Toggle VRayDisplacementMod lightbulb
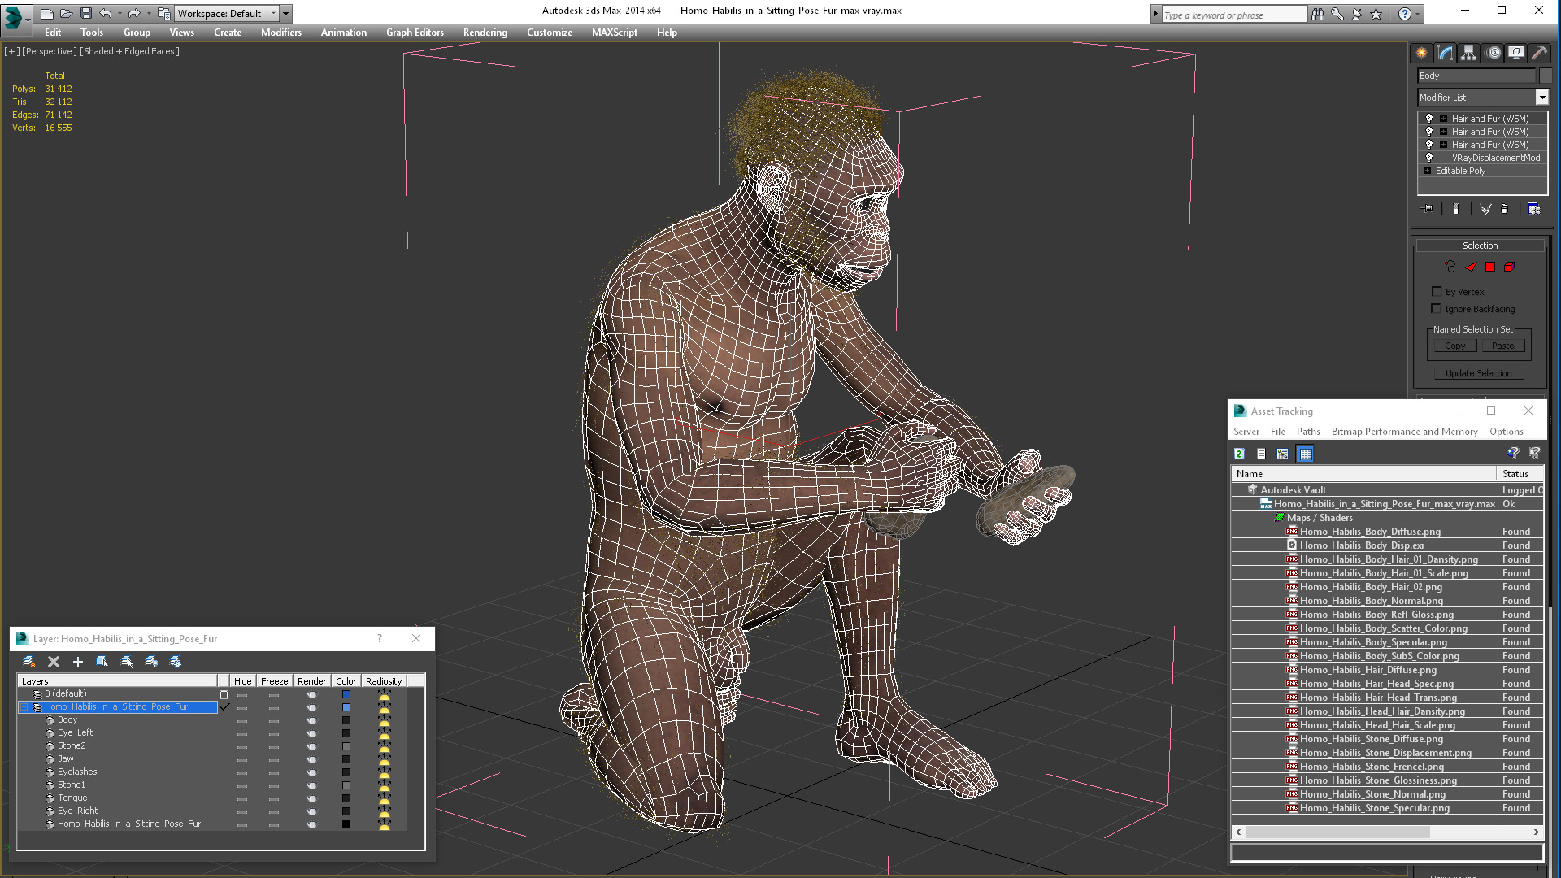1561x878 pixels. [x=1429, y=157]
